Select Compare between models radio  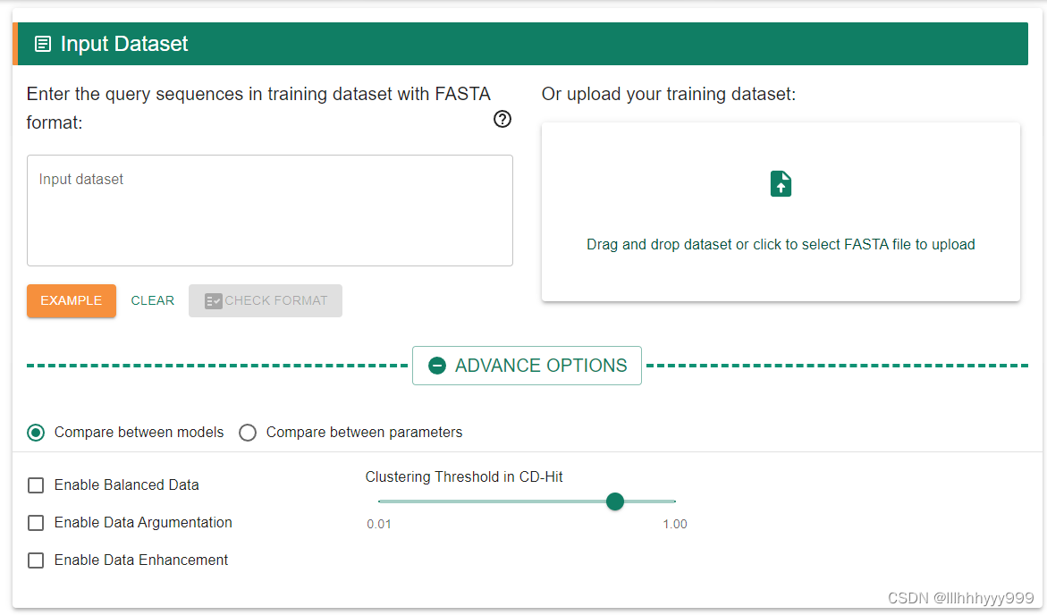tap(36, 433)
